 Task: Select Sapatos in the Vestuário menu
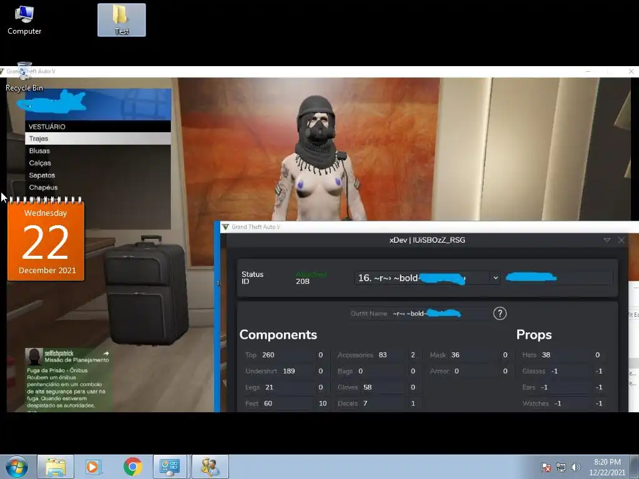pyautogui.click(x=98, y=175)
